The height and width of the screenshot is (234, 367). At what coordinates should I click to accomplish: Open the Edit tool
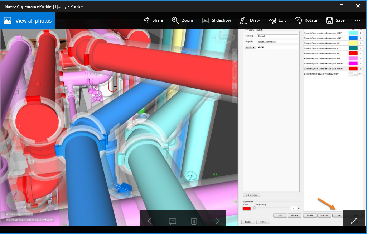[x=277, y=20]
